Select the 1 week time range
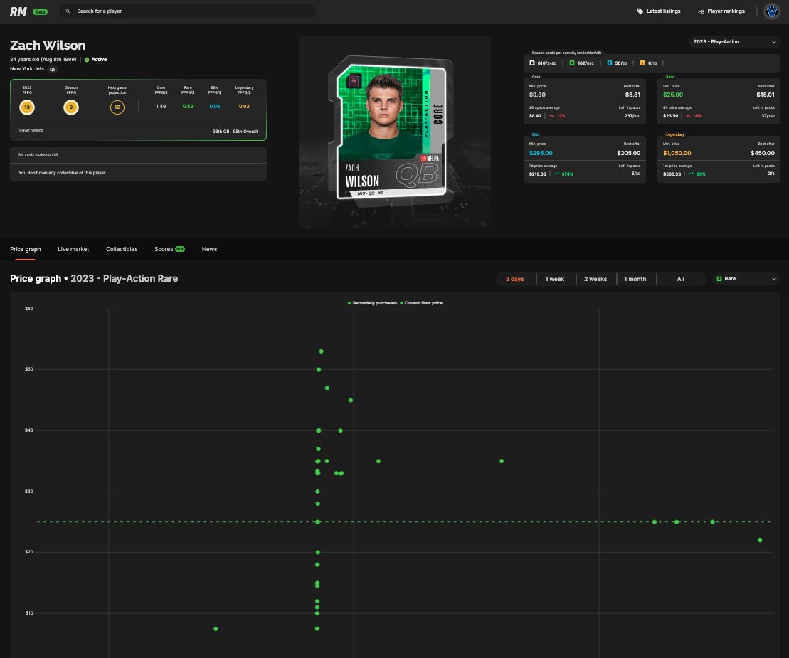The height and width of the screenshot is (658, 789). [x=554, y=279]
